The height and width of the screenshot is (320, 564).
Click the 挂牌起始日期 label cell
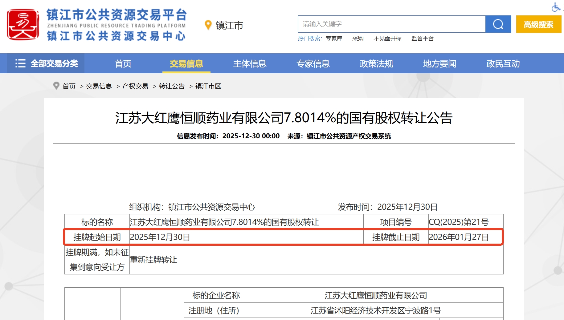pos(97,237)
